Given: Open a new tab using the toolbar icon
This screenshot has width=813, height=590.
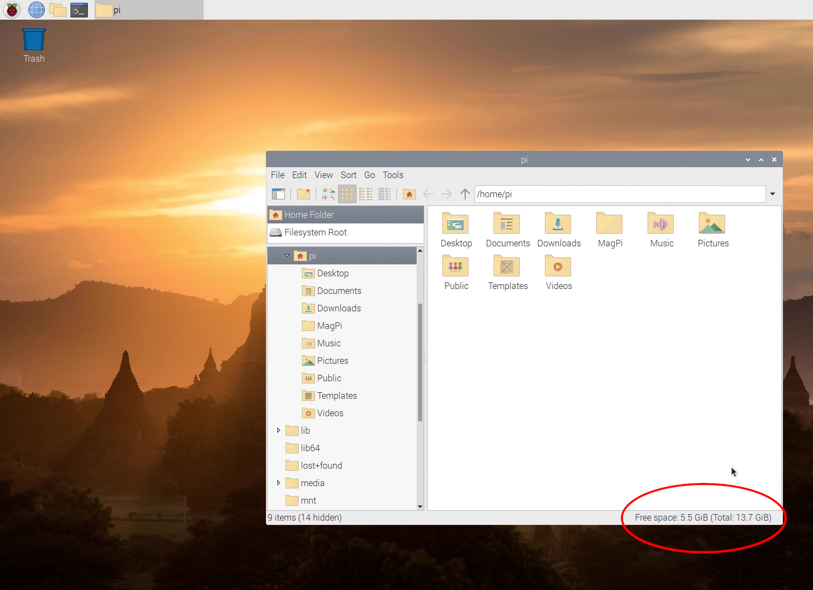Looking at the screenshot, I should [279, 194].
